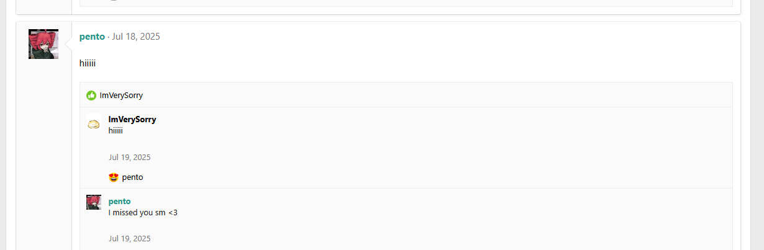Click ImVerySorry's comment text "hiiiii"
The height and width of the screenshot is (250, 764).
point(116,131)
